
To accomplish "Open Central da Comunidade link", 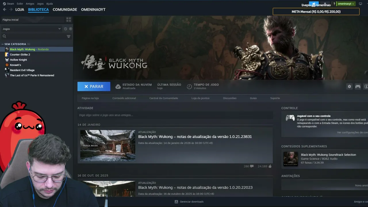I will tap(164, 98).
